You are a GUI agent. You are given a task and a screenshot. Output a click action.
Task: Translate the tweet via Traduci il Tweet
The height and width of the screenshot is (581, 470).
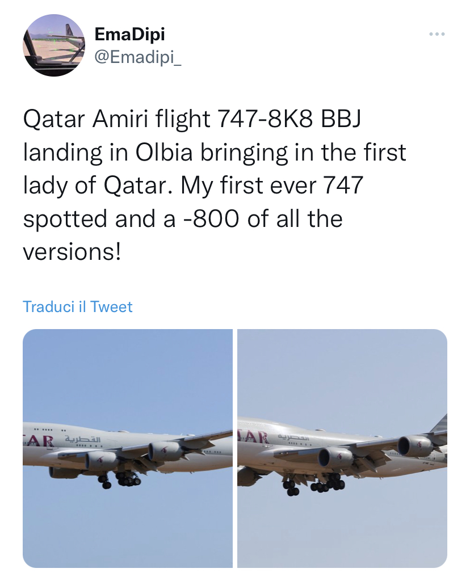pyautogui.click(x=78, y=307)
